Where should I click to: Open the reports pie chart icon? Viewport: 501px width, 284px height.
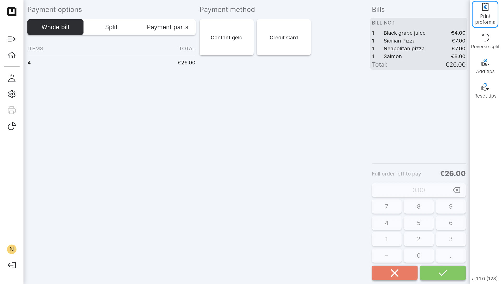12,126
